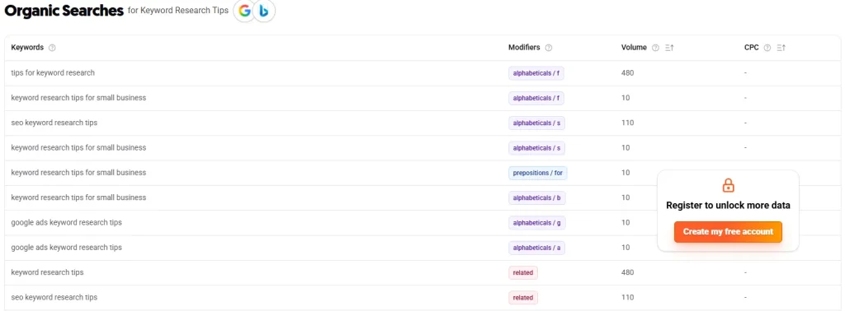Select 'google ads keyword research tips' with alphabeticals / g tag
Image resolution: width=845 pixels, height=311 pixels.
(x=66, y=222)
